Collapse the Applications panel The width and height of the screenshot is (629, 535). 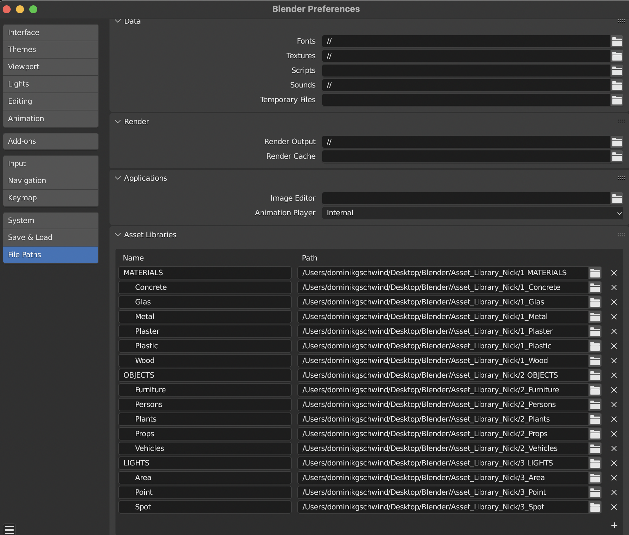[118, 178]
